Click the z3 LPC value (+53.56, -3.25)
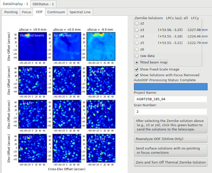 (x=170, y=30)
